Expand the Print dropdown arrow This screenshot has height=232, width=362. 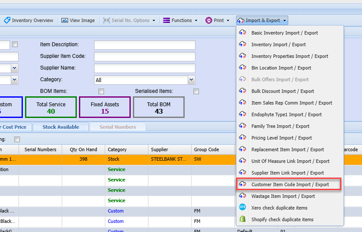(x=228, y=20)
